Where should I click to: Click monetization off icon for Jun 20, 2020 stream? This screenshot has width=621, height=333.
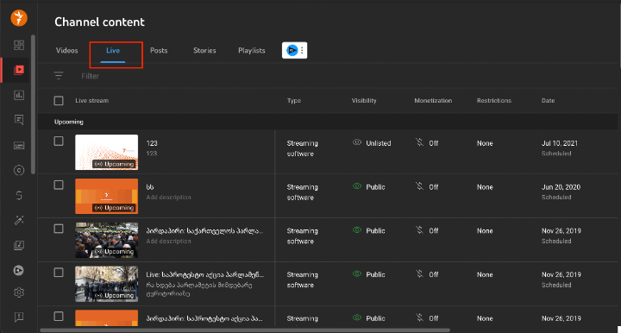click(x=419, y=186)
